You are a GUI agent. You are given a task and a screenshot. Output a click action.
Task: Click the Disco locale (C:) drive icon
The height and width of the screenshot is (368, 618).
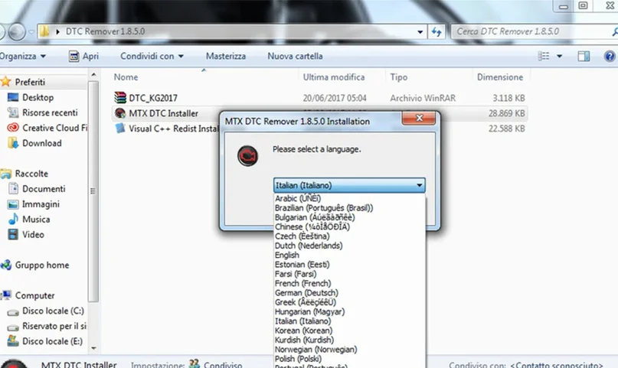pos(13,312)
